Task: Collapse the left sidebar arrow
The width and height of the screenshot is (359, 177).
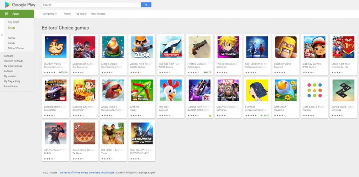Action: (x=2, y=35)
